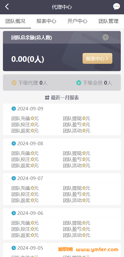The height and width of the screenshot is (257, 124).
Task: Switch to the 报表中心 tab
Action: (46, 21)
